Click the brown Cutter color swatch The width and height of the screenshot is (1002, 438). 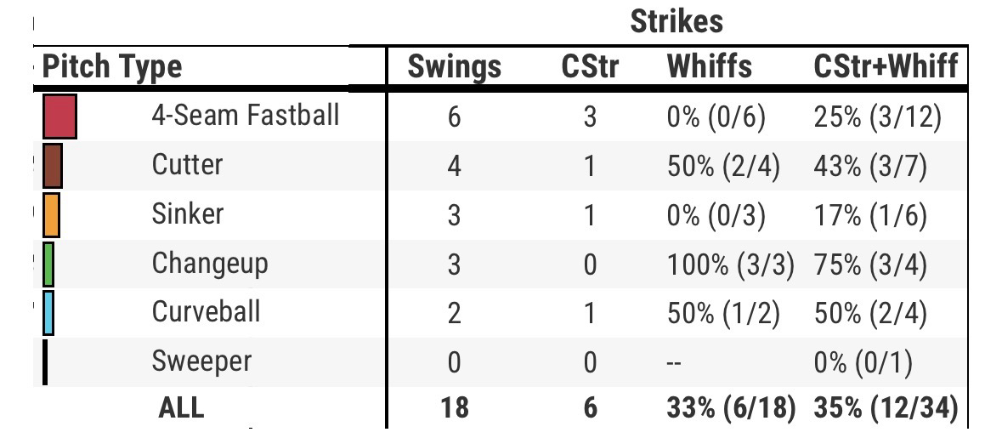[52, 165]
